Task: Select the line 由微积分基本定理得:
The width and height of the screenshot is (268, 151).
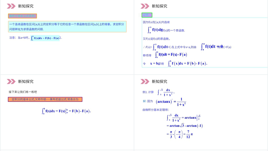Action: click(x=156, y=110)
